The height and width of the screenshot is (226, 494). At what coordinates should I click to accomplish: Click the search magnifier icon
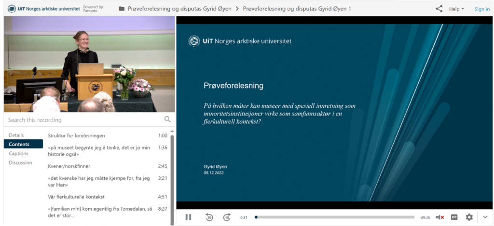(x=167, y=119)
